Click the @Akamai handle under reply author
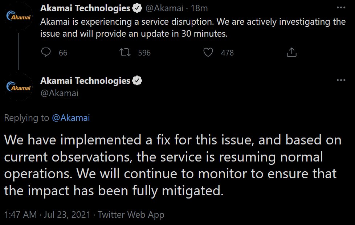This screenshot has height=225, width=355. (x=59, y=93)
